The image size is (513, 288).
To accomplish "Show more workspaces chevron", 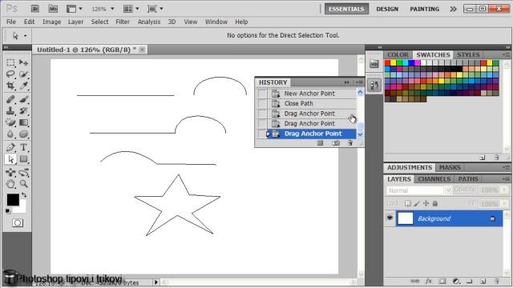I will tap(453, 9).
